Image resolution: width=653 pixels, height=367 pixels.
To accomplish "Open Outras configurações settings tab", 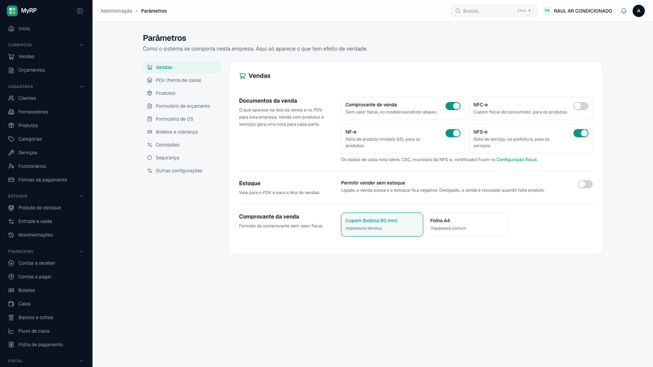I will click(x=182, y=171).
